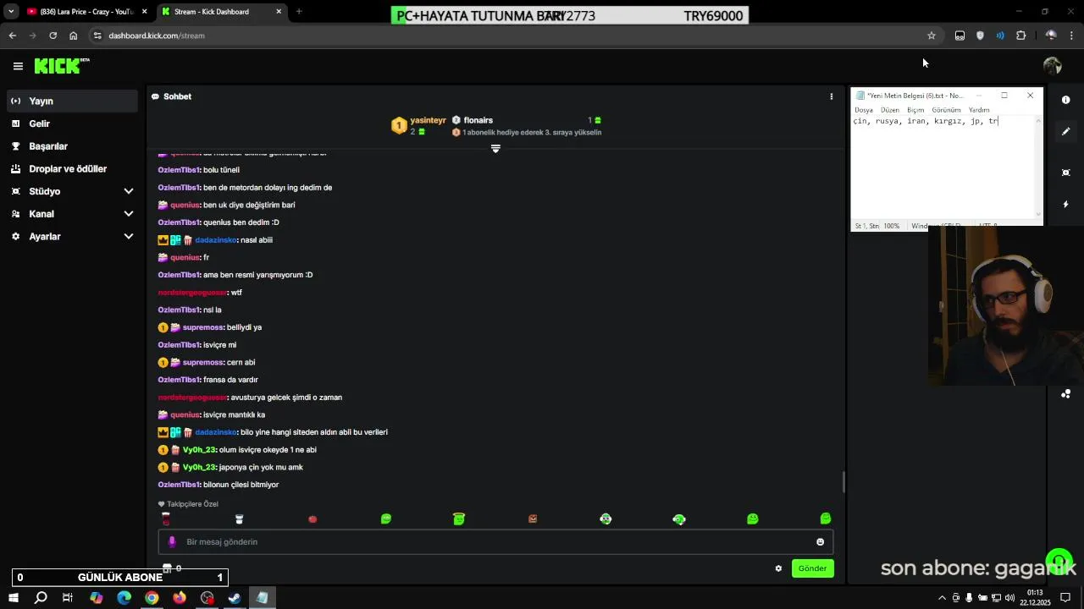Click Vy0h_23 in japonya çin message
The width and height of the screenshot is (1084, 609).
199,468
